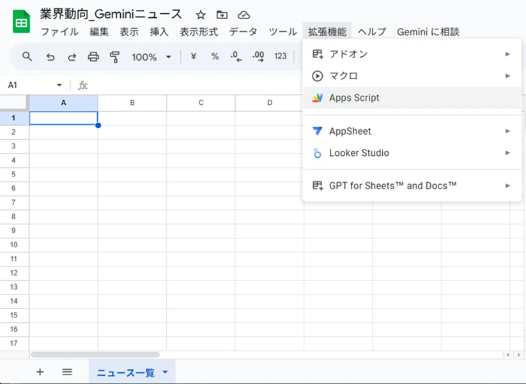Open the データ menu

point(243,32)
